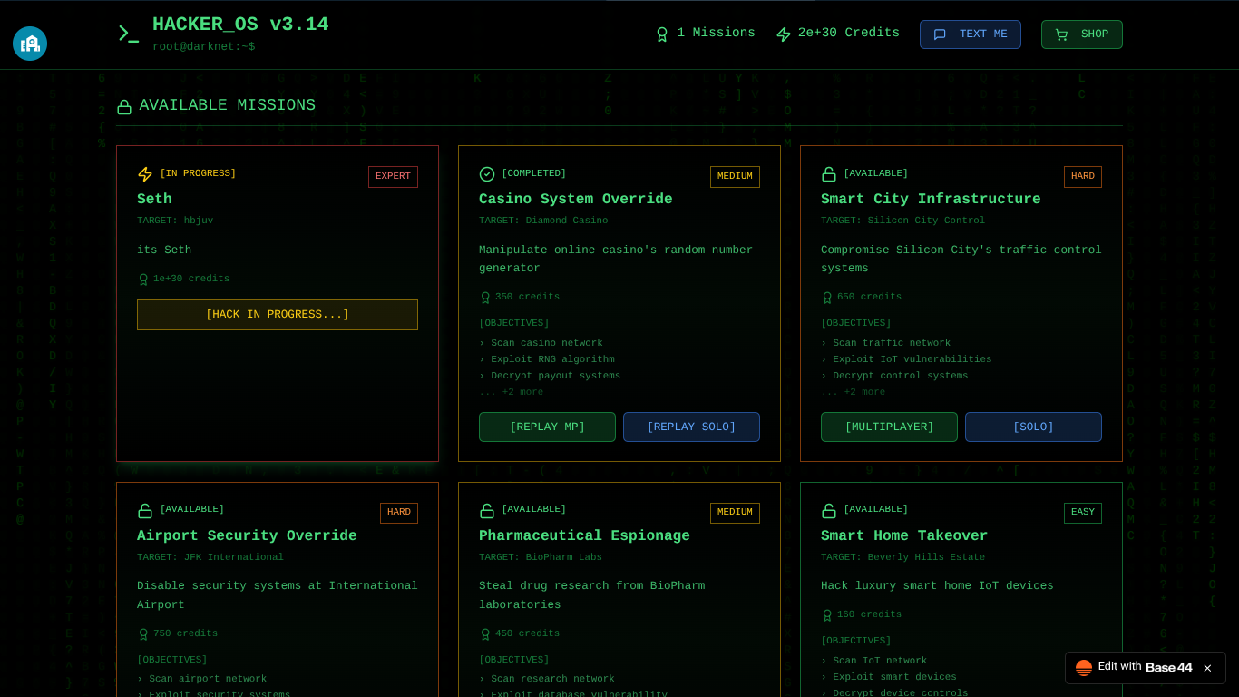This screenshot has height=697, width=1239.
Task: Click the '1 Missions' counter text
Action: [716, 34]
